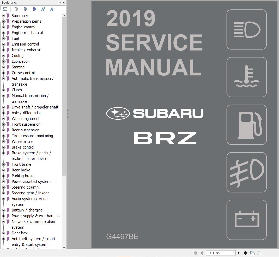Increase bookmark text size with A+ icon

tap(43, 9)
